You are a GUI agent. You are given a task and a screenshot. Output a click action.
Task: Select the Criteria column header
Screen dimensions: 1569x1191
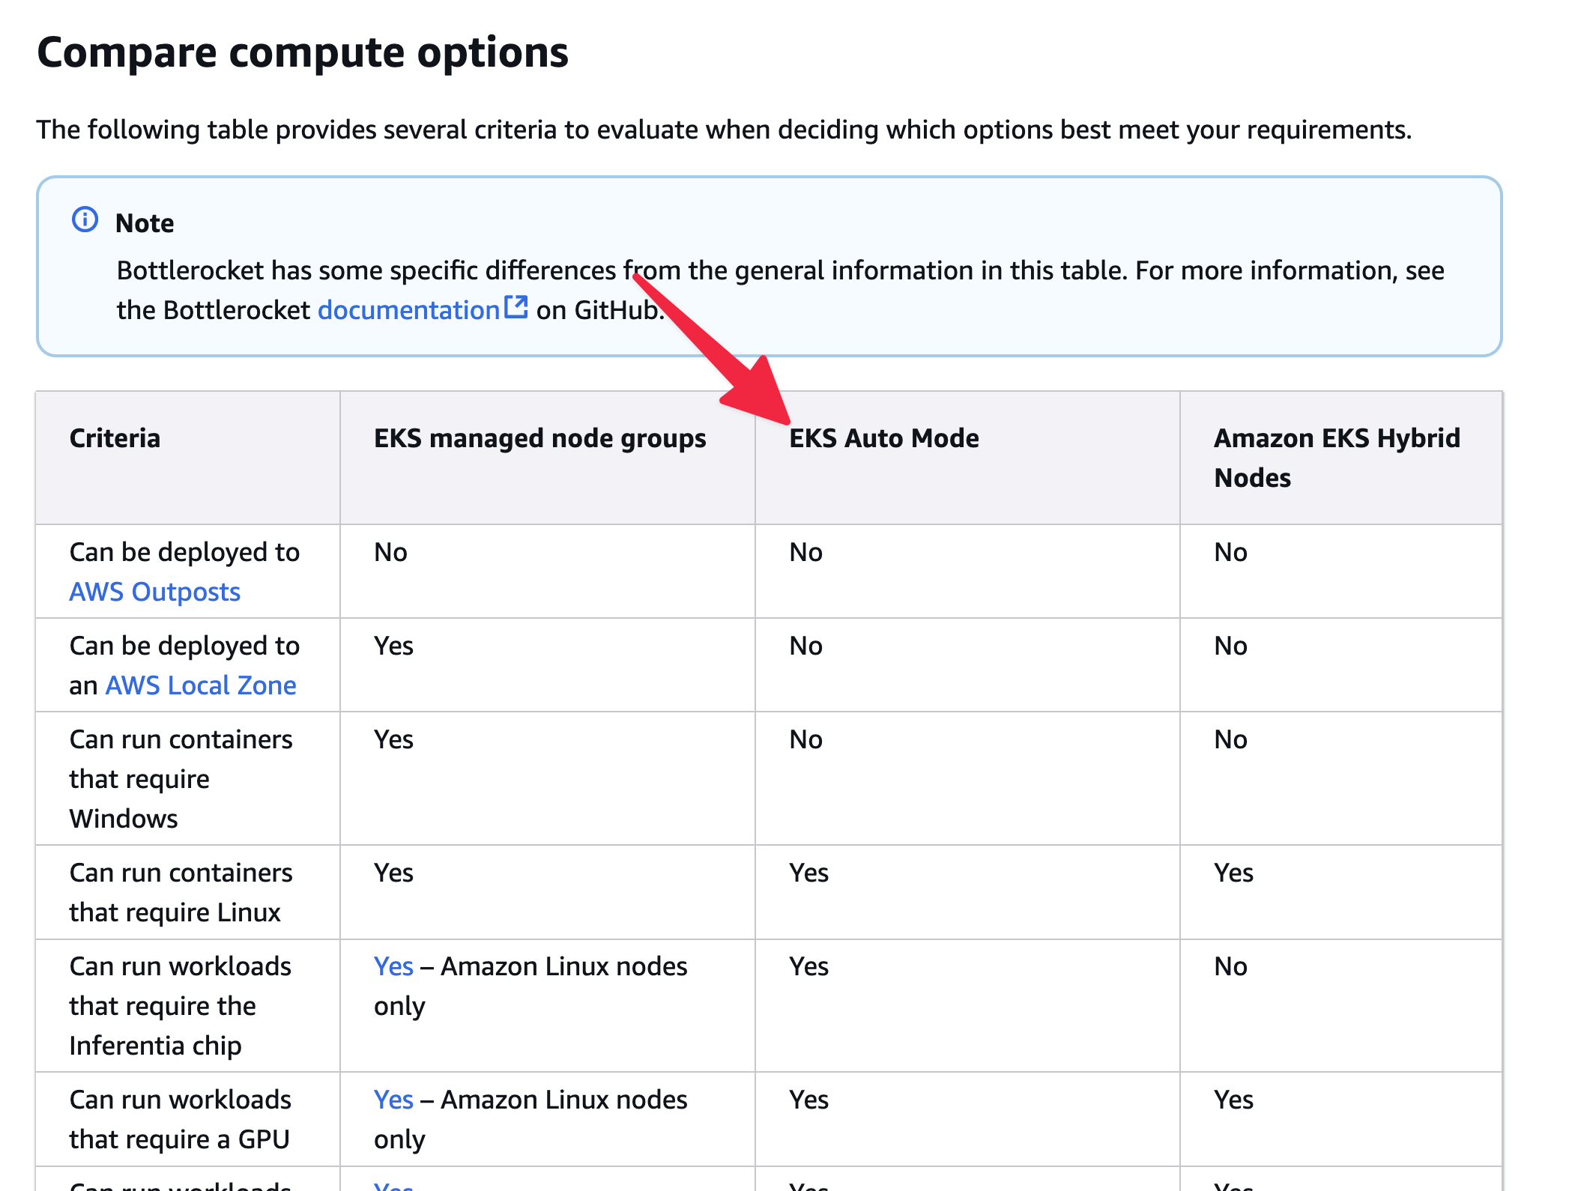115,438
